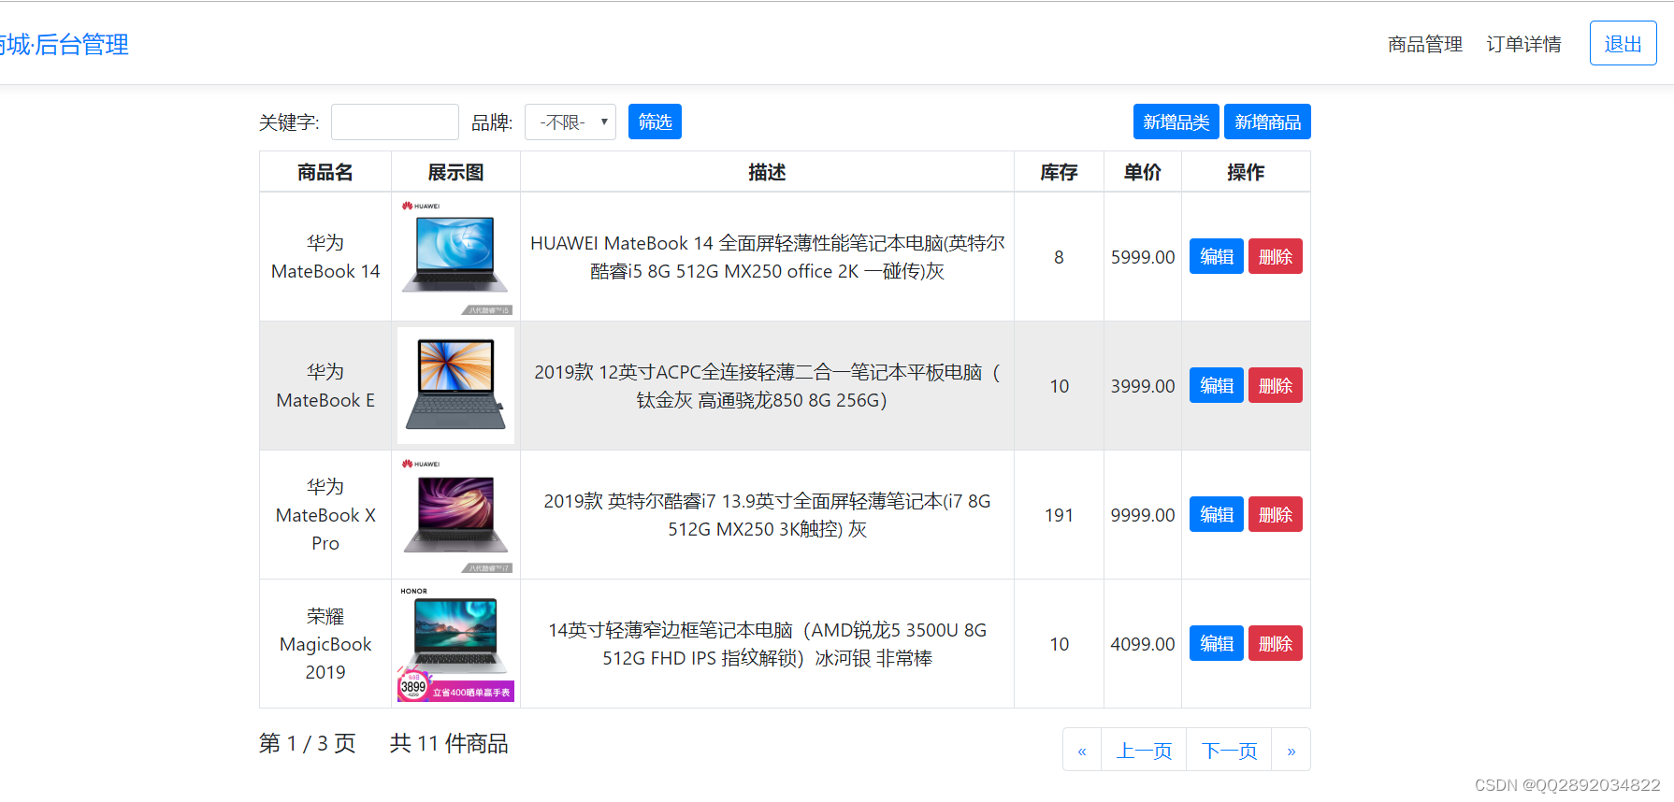Open the MateBook X Pro product thumbnail
The height and width of the screenshot is (802, 1674).
(455, 514)
